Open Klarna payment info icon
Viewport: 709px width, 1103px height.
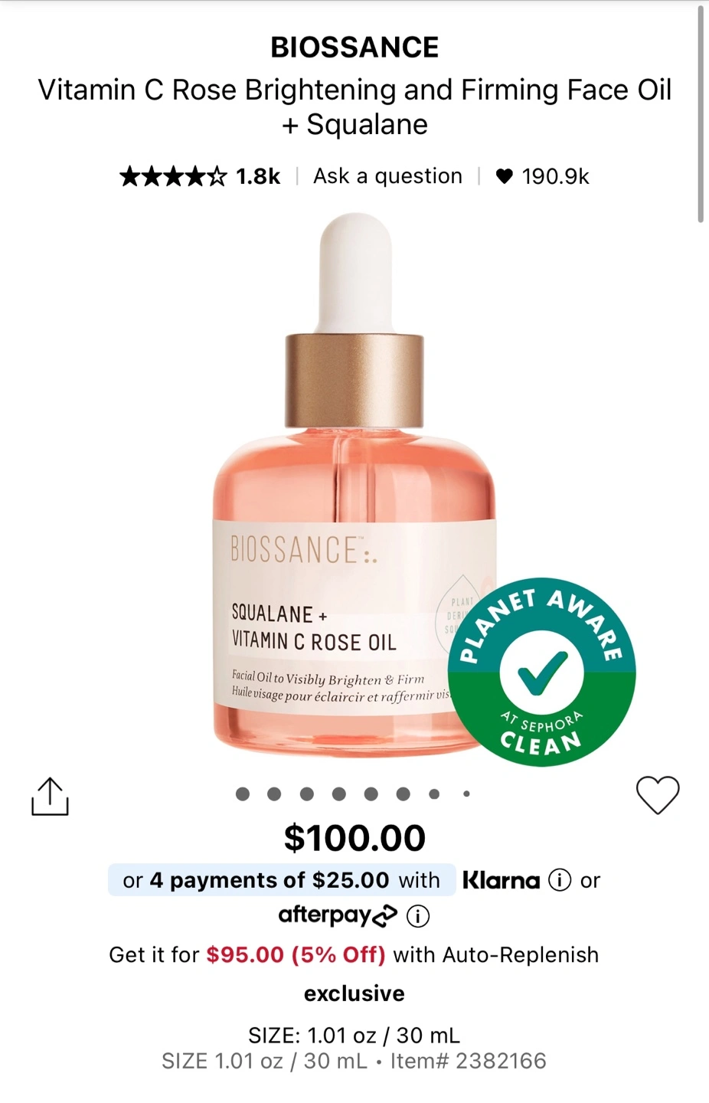click(560, 880)
